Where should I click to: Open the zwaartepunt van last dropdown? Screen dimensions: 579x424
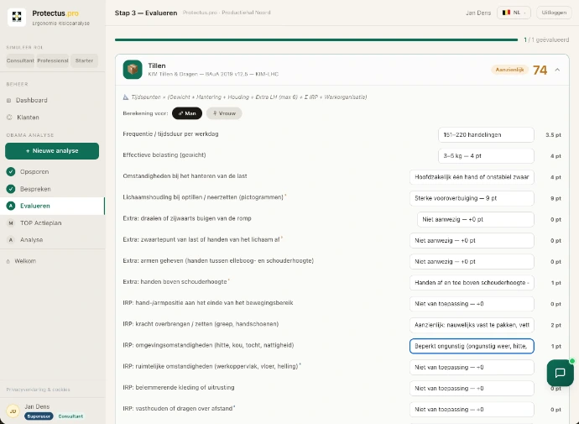click(472, 240)
